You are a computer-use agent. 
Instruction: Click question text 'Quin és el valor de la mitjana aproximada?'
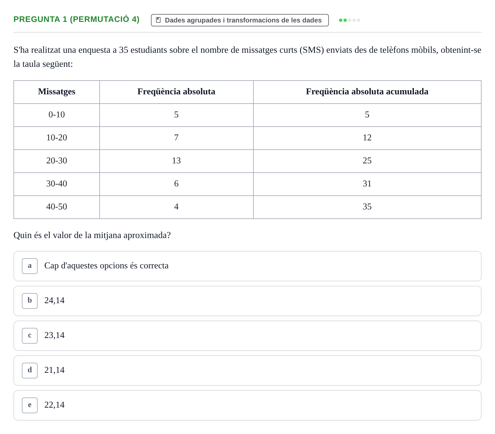coord(92,235)
